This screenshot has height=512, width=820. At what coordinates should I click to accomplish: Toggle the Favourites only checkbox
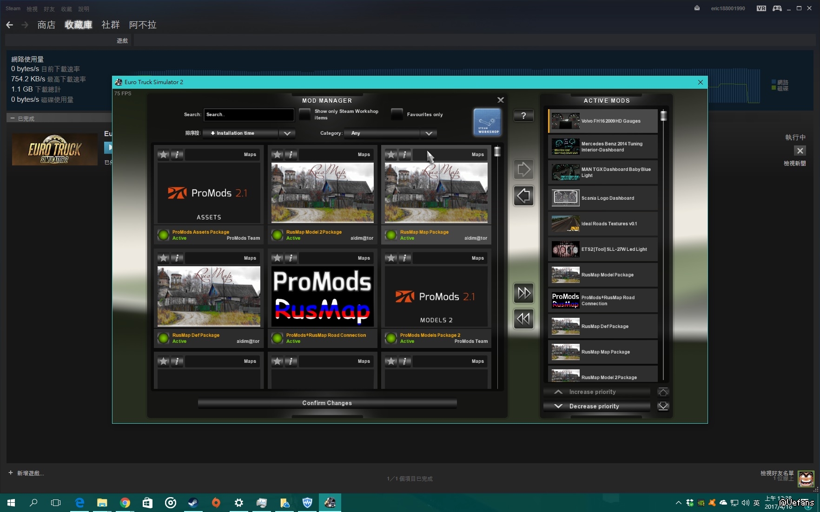point(397,114)
